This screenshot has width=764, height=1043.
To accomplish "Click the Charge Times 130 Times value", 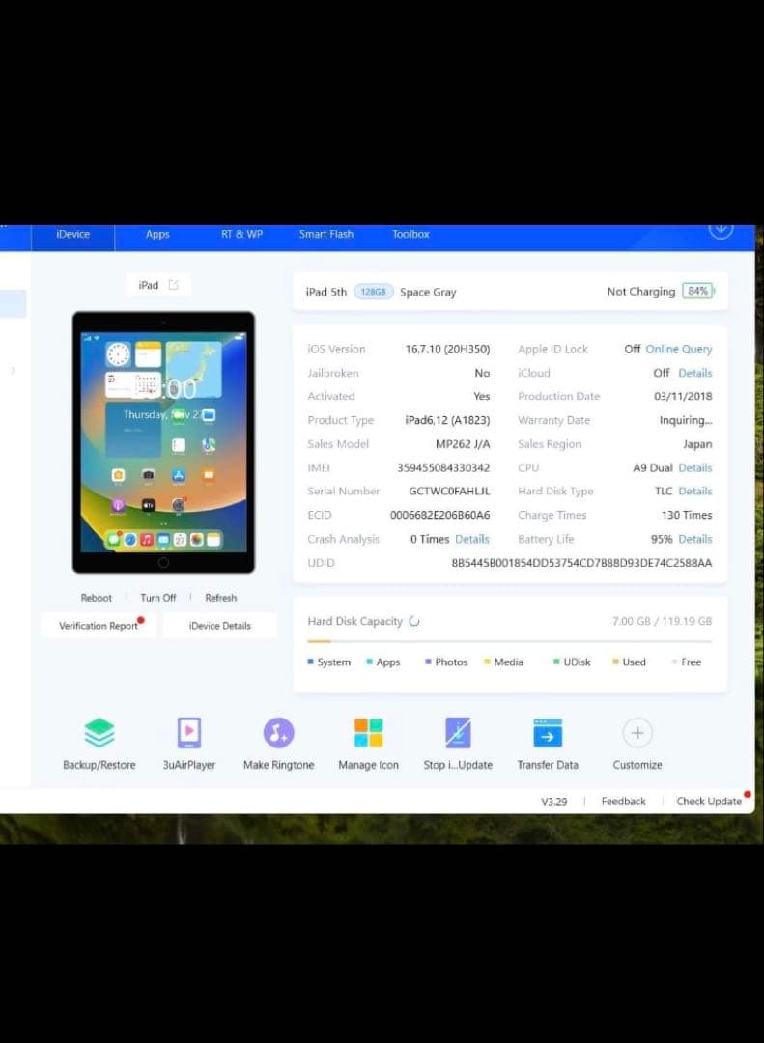I will click(x=687, y=515).
